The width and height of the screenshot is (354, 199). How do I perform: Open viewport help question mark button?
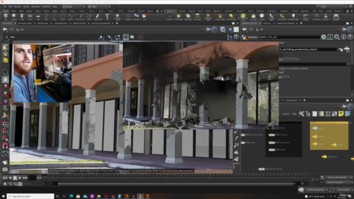236,37
